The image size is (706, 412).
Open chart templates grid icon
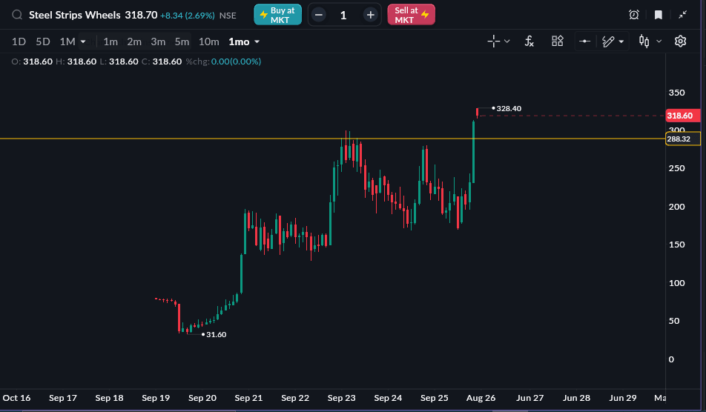(558, 41)
